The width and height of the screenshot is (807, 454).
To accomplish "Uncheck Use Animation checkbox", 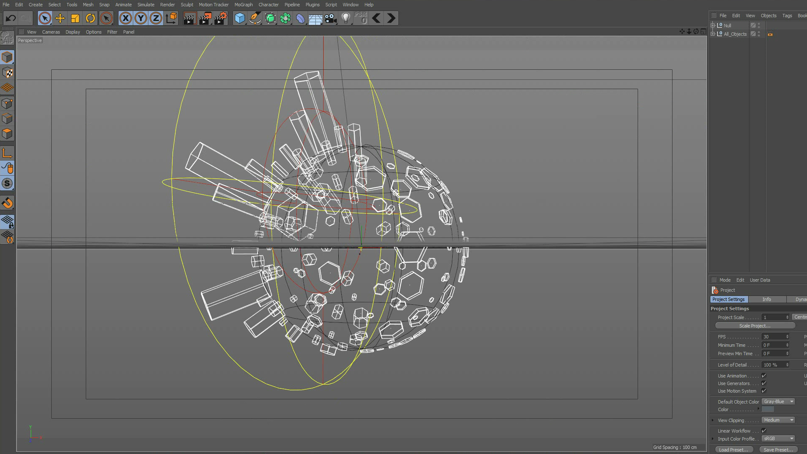I will point(764,376).
